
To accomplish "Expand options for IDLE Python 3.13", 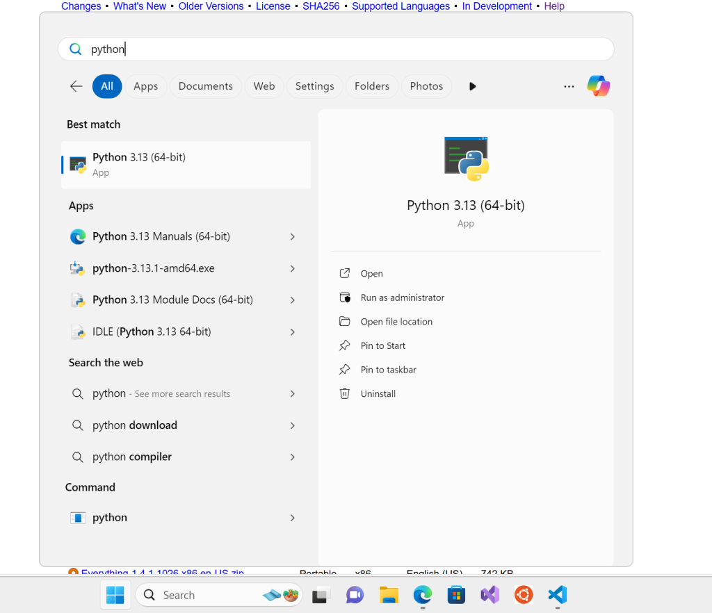I will pos(293,332).
